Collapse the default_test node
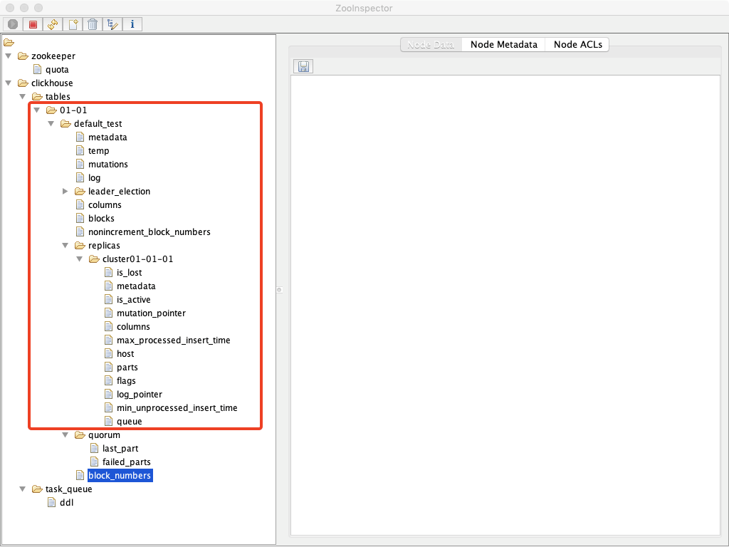The width and height of the screenshot is (729, 547). tap(51, 124)
